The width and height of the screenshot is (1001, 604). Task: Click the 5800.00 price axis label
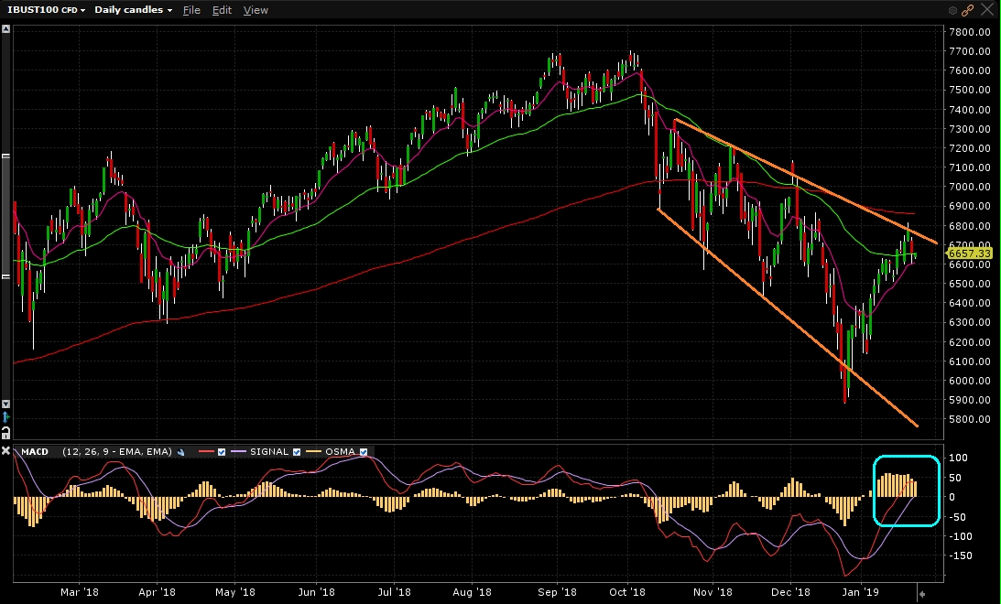970,419
